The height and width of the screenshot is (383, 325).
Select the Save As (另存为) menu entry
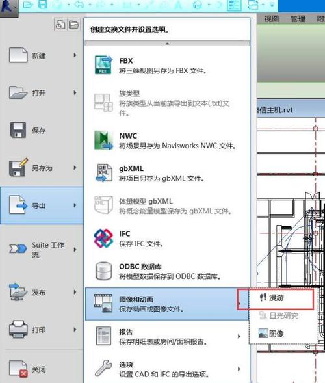(x=42, y=168)
